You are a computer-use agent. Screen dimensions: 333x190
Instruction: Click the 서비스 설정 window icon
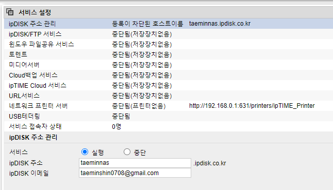10,12
